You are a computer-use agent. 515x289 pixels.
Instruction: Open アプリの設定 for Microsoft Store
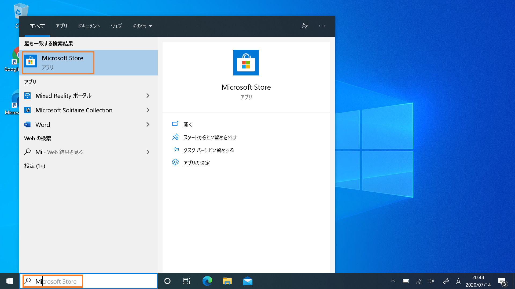pos(197,163)
